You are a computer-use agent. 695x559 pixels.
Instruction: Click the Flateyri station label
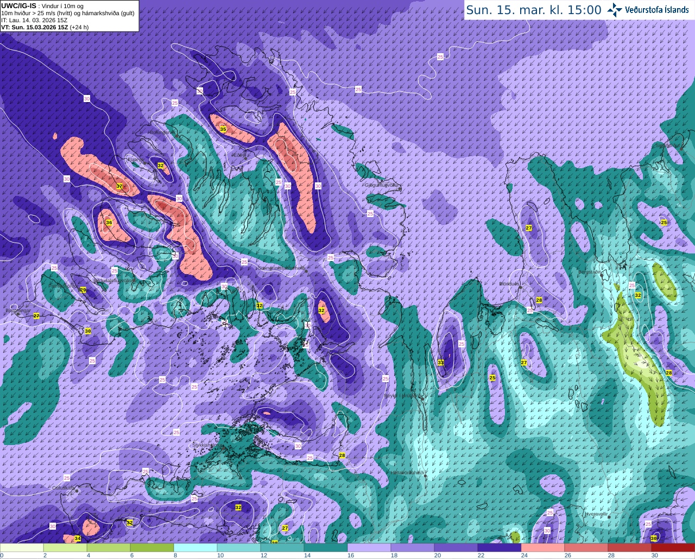136,160
